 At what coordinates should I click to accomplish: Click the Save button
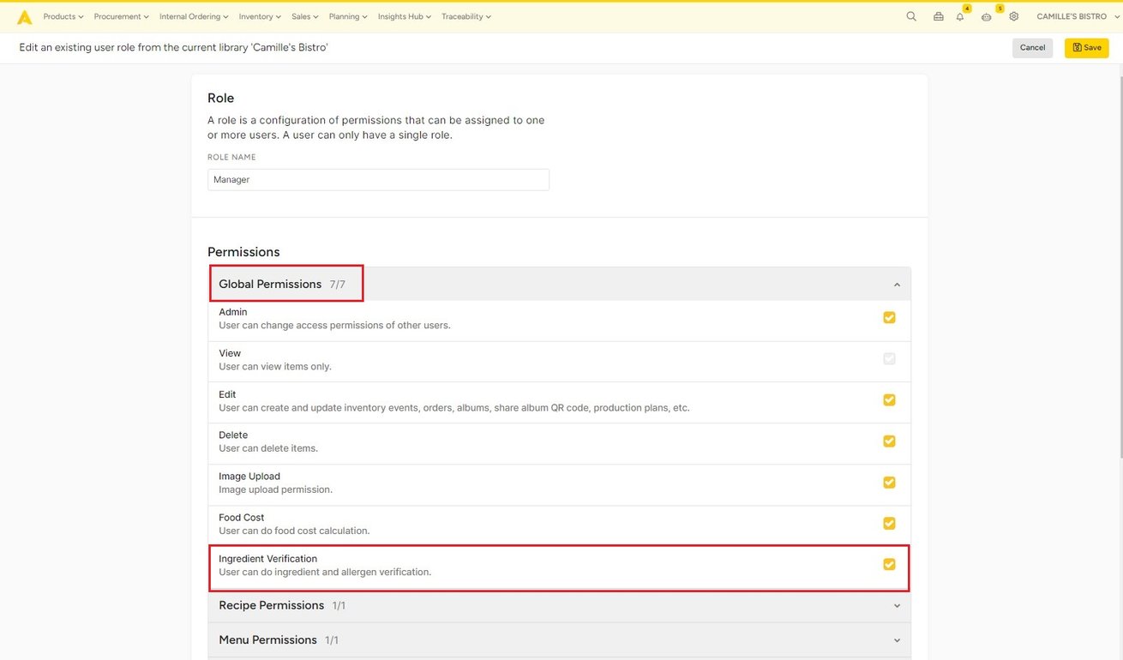pyautogui.click(x=1086, y=48)
